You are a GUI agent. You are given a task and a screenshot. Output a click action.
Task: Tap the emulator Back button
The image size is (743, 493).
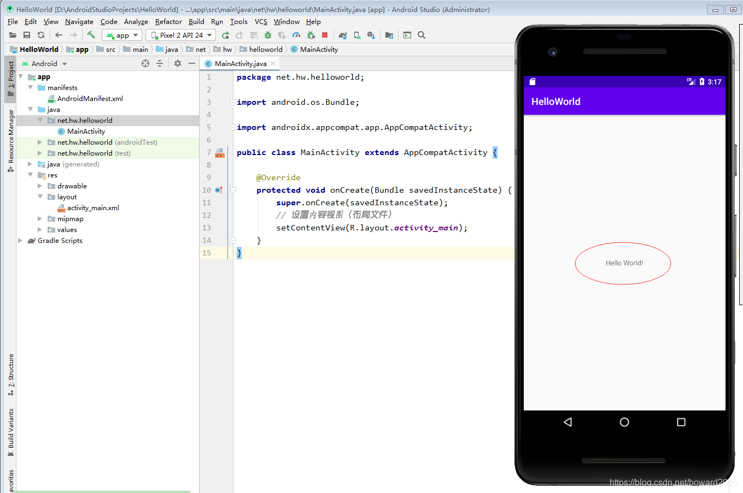(568, 422)
